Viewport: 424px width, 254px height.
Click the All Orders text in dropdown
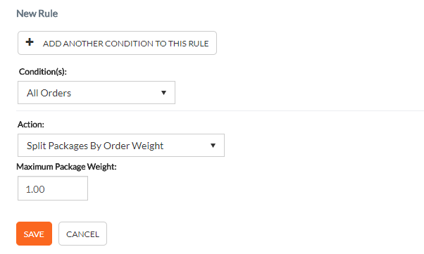[x=49, y=93]
